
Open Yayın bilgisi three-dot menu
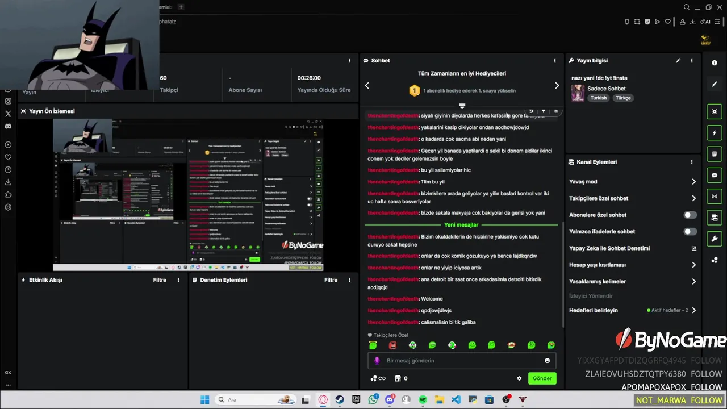tap(692, 60)
